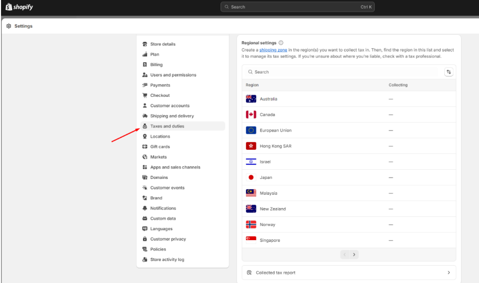Screen dimensions: 479x283
Task: Click the Region column header
Action: (x=252, y=85)
